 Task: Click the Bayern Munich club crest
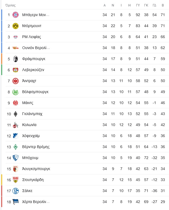point(16,15)
